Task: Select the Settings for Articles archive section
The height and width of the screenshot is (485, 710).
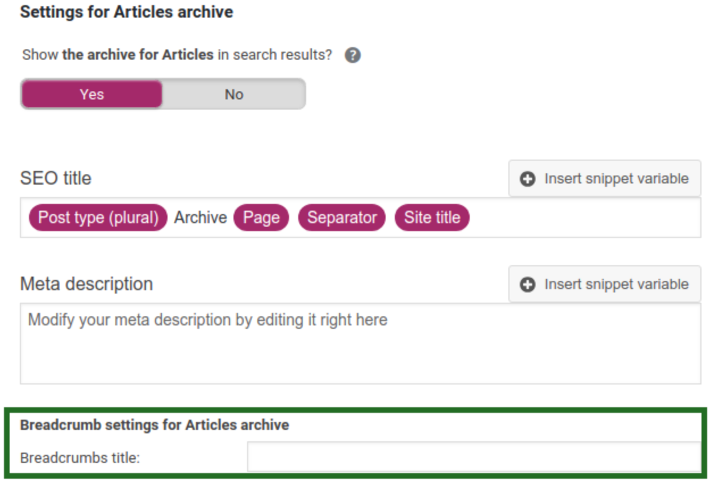Action: point(126,11)
